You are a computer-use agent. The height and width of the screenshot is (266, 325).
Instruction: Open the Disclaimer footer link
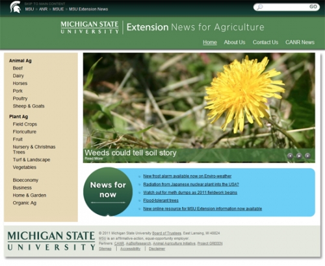pyautogui.click(x=157, y=248)
